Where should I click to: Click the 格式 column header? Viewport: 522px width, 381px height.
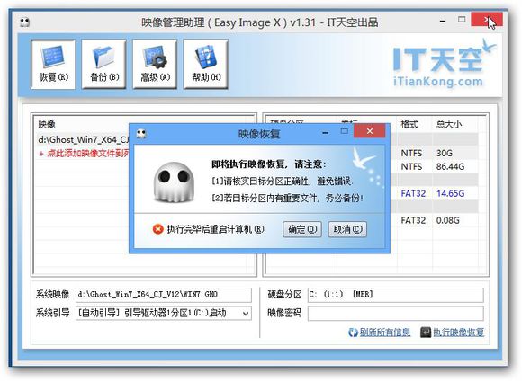[x=409, y=124]
